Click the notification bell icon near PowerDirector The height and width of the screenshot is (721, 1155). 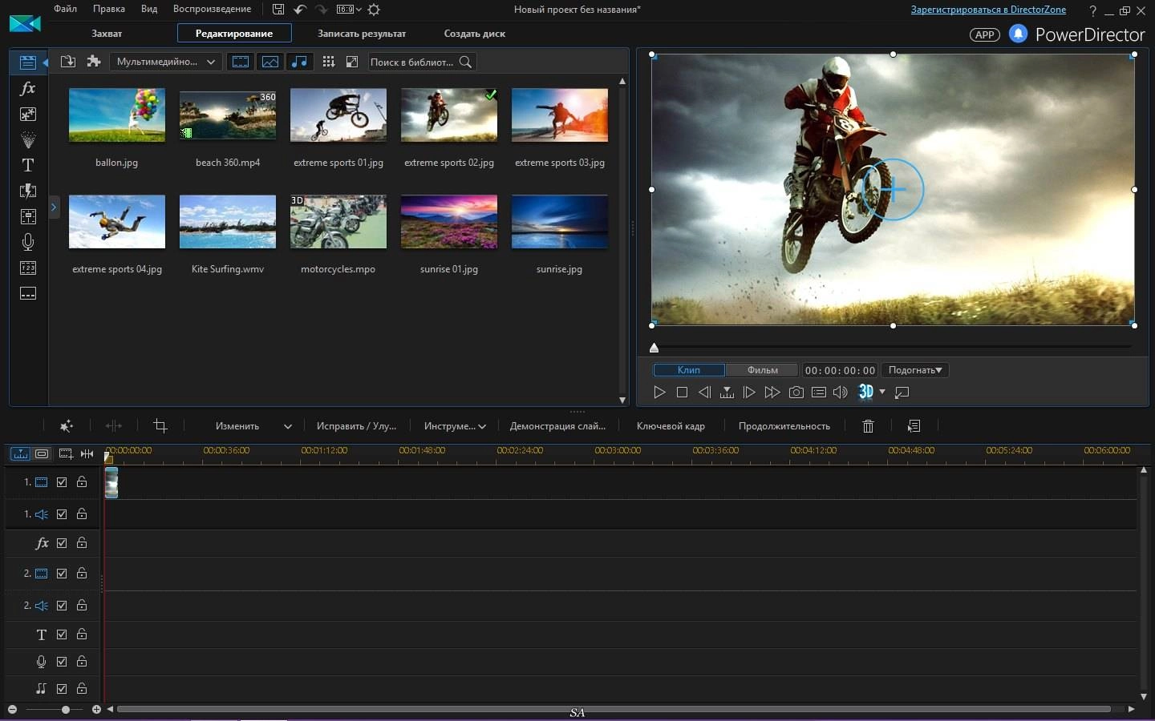click(x=1018, y=34)
